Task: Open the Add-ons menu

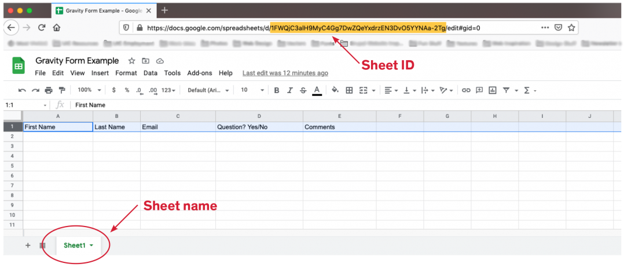Action: (x=200, y=73)
